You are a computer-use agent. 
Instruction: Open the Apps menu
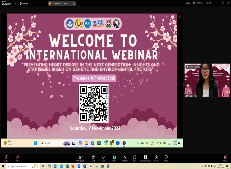point(135,157)
